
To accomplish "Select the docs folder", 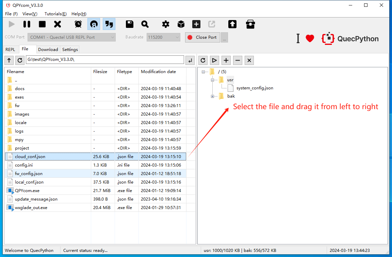I will click(x=96, y=89).
